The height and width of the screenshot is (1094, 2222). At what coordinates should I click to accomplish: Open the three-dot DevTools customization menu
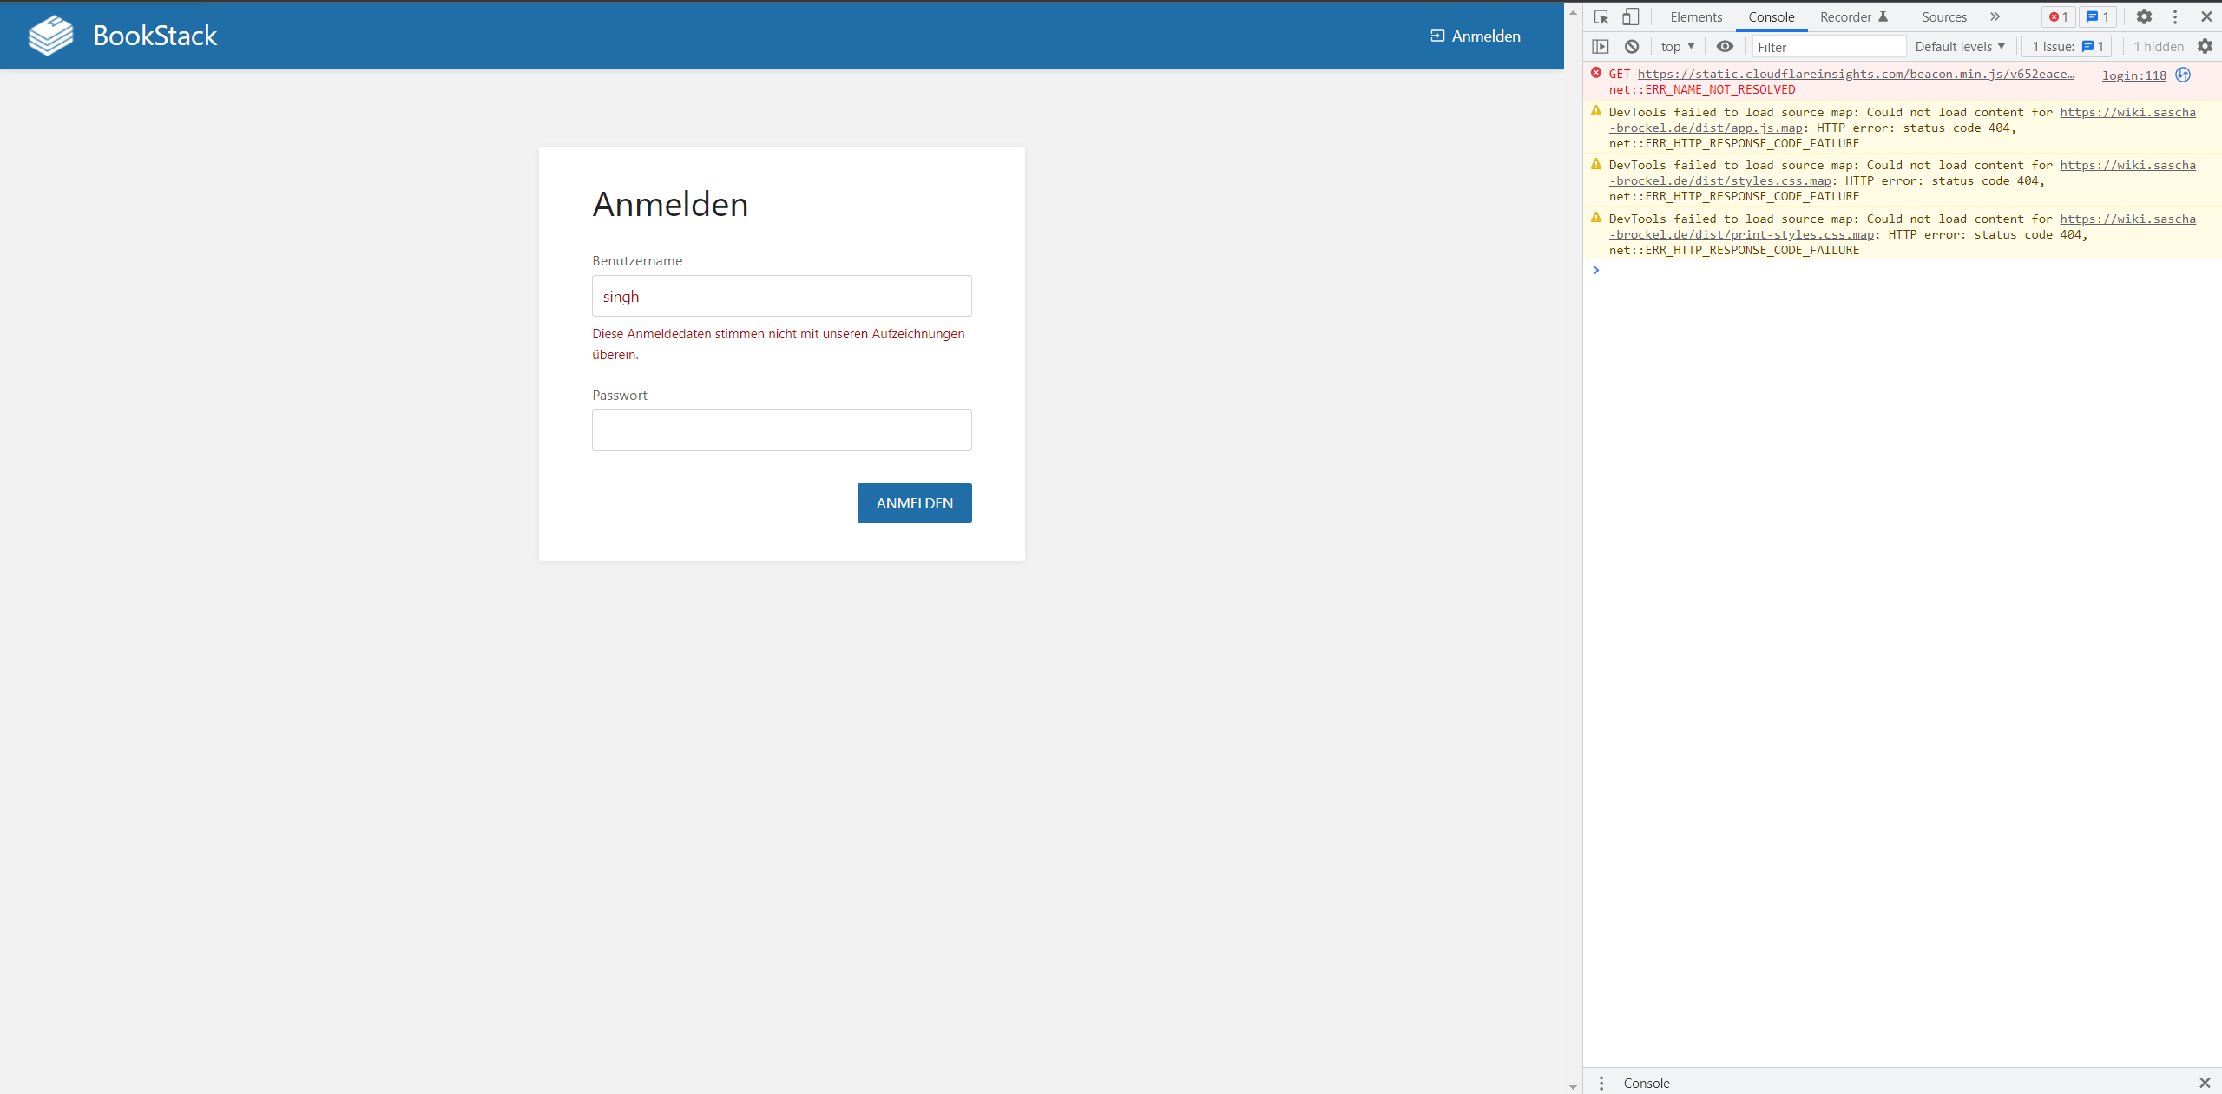[2175, 16]
